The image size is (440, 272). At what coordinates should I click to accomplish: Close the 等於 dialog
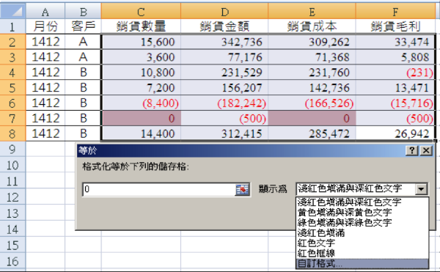click(426, 150)
